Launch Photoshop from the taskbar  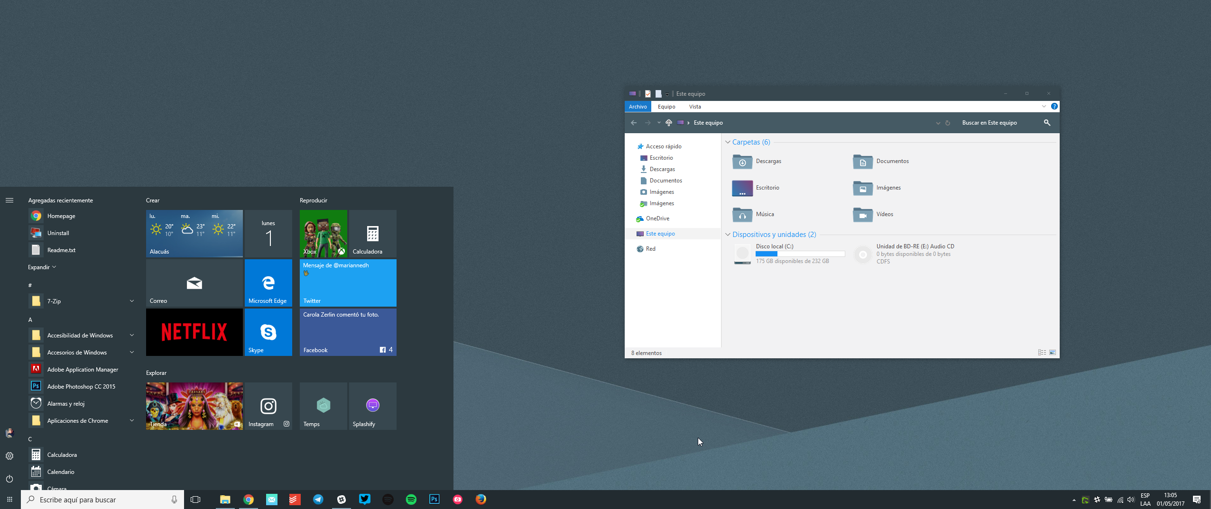[x=434, y=500]
